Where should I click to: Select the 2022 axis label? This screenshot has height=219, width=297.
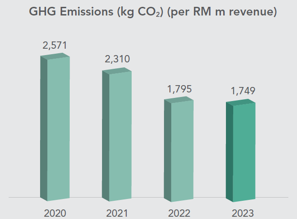coord(179,213)
